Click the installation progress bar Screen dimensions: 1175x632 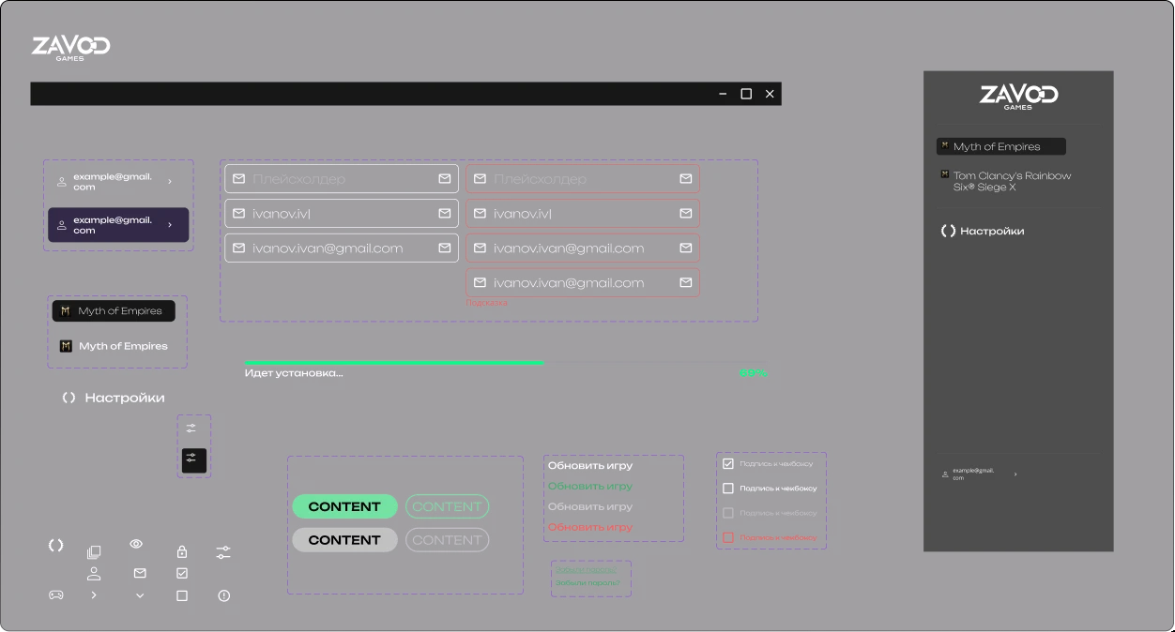[x=506, y=363]
